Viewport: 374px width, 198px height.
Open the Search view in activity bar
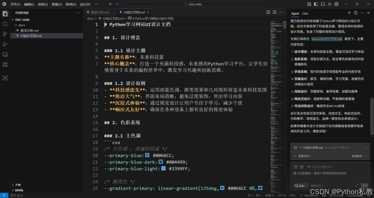click(x=5, y=24)
